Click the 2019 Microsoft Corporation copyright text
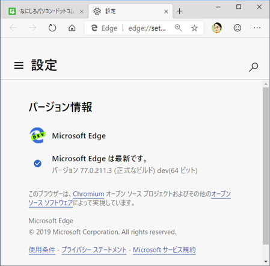270x266 pixels. [x=102, y=232]
